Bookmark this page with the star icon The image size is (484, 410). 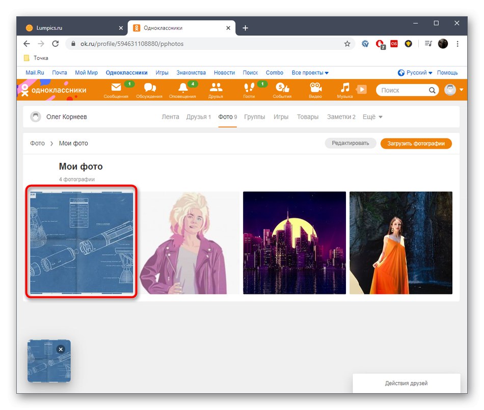tap(347, 44)
